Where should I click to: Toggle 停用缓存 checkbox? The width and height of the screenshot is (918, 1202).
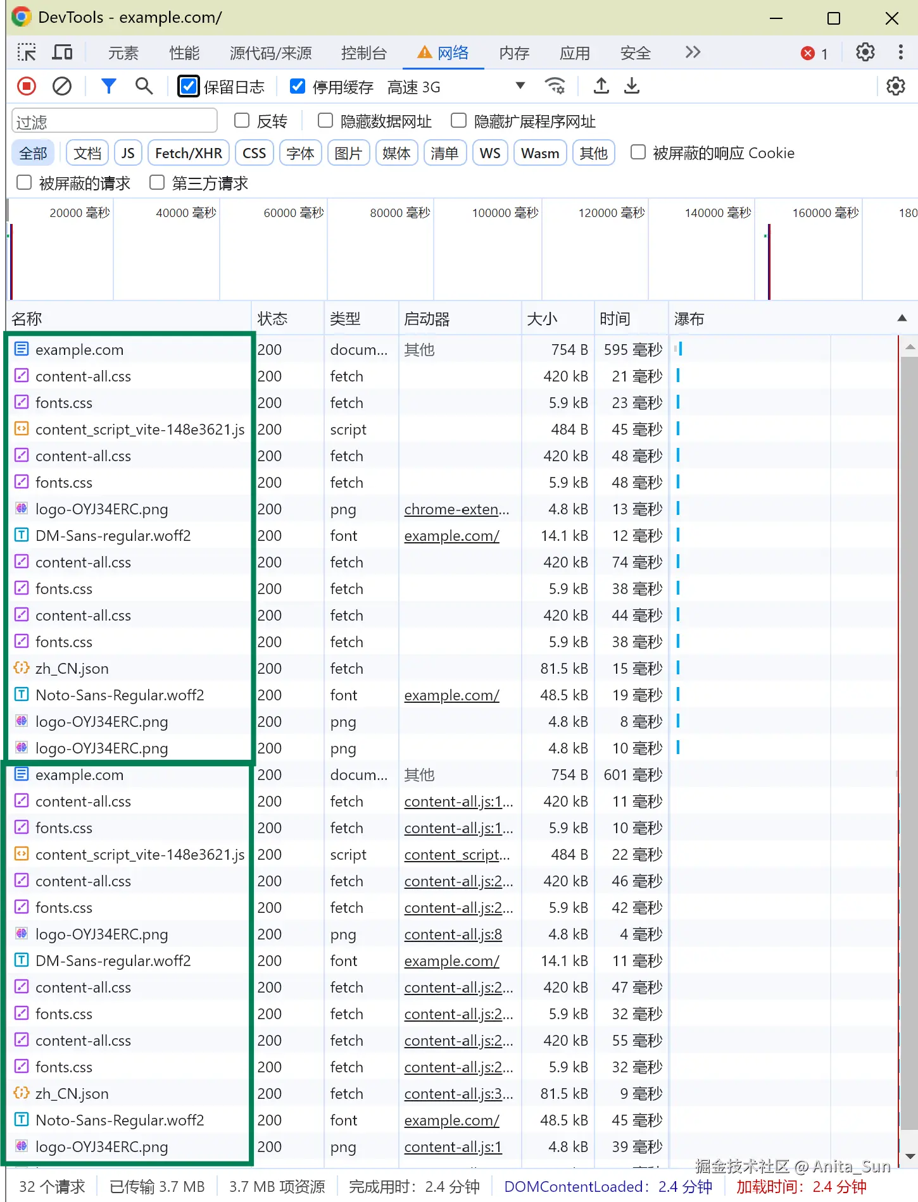click(298, 86)
